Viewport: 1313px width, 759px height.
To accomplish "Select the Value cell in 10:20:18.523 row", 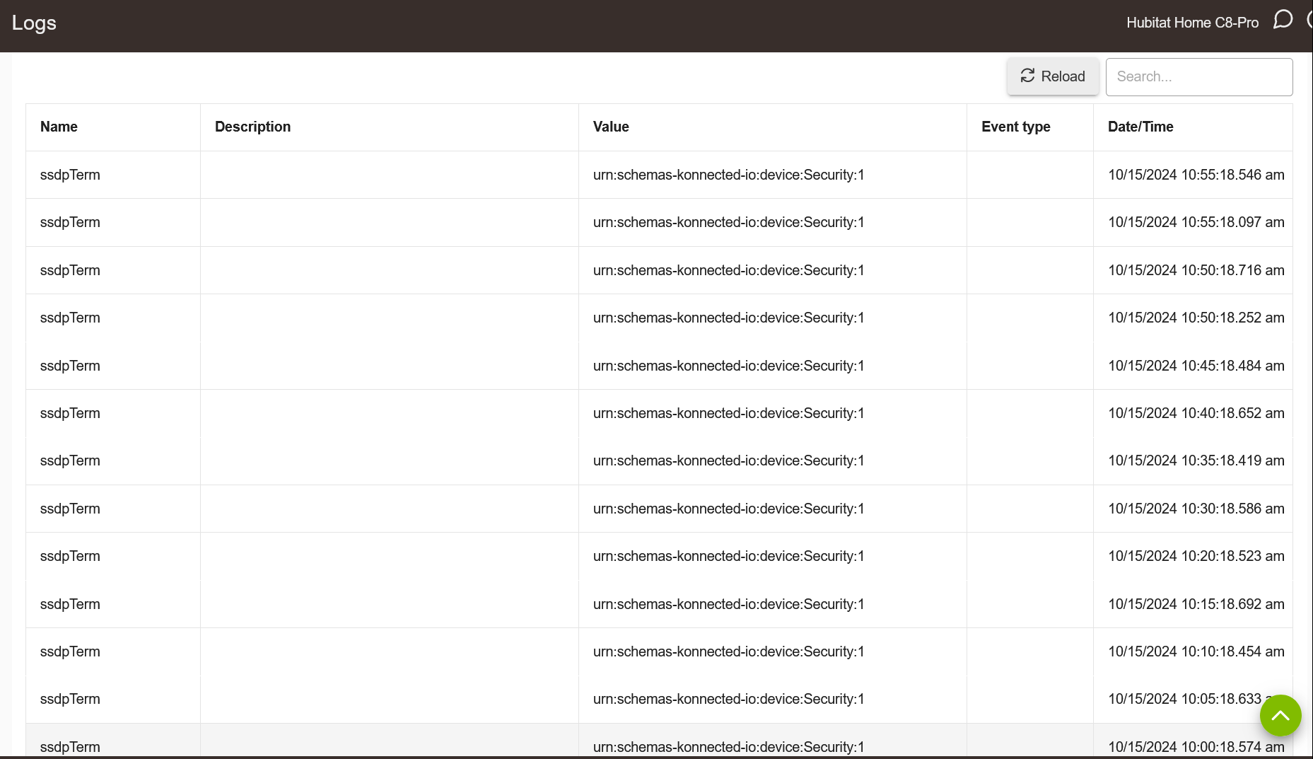I will tap(728, 556).
